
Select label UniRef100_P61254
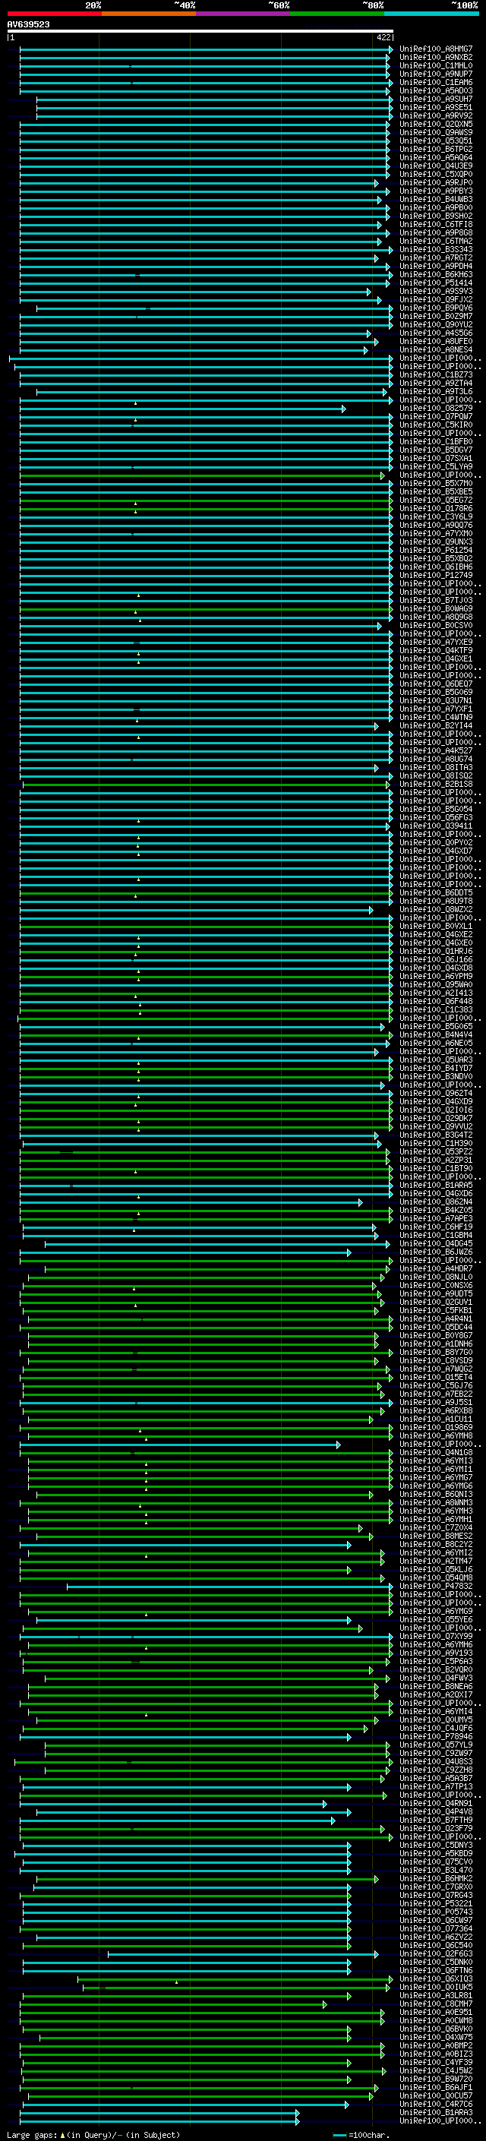point(436,550)
